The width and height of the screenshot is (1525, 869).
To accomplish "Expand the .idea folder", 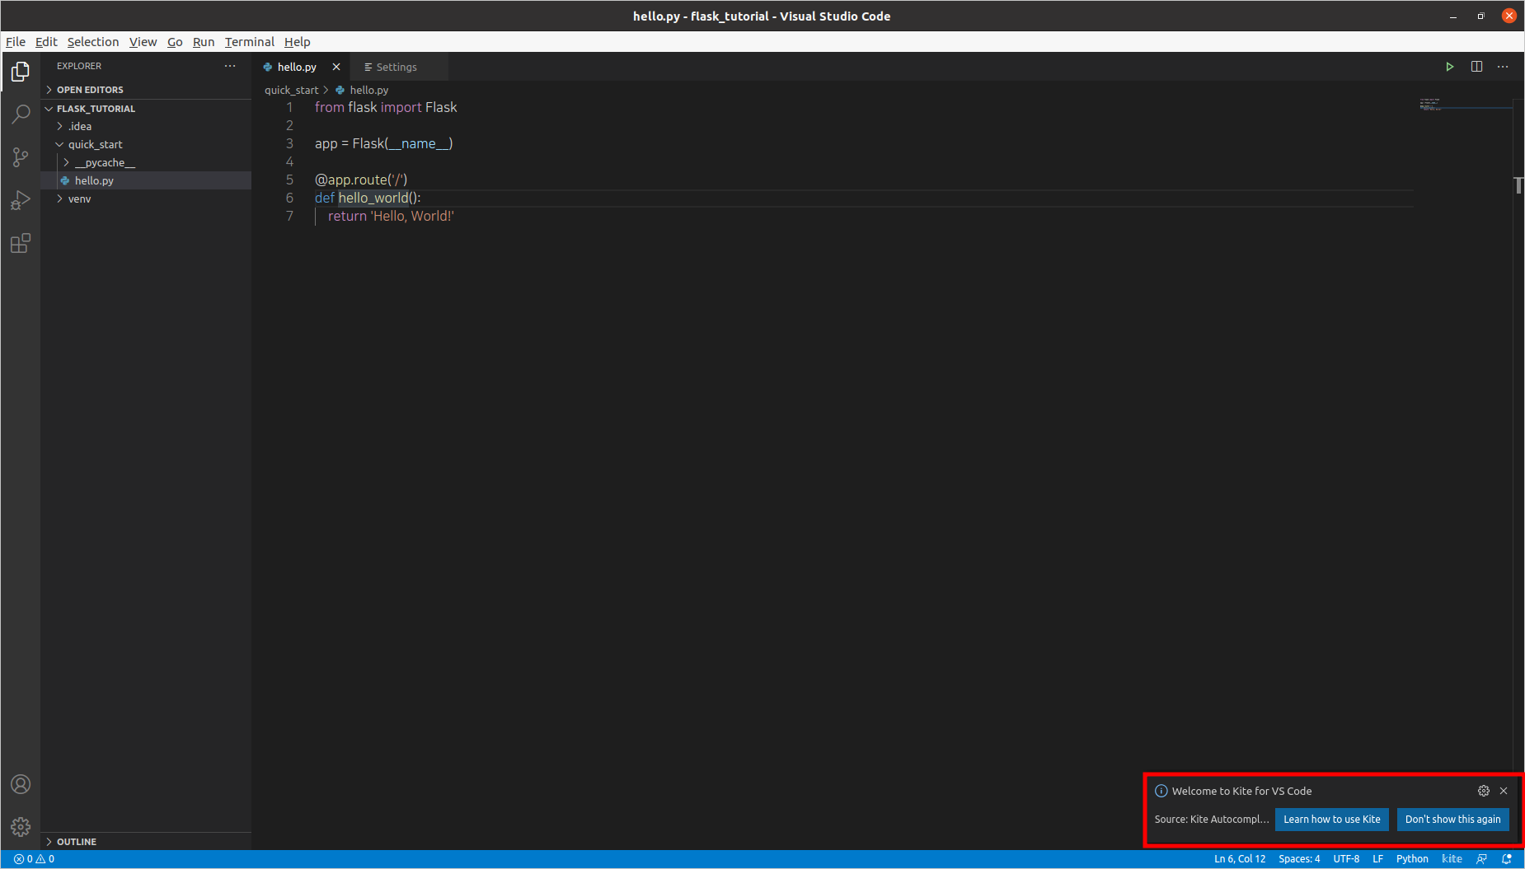I will click(x=146, y=126).
